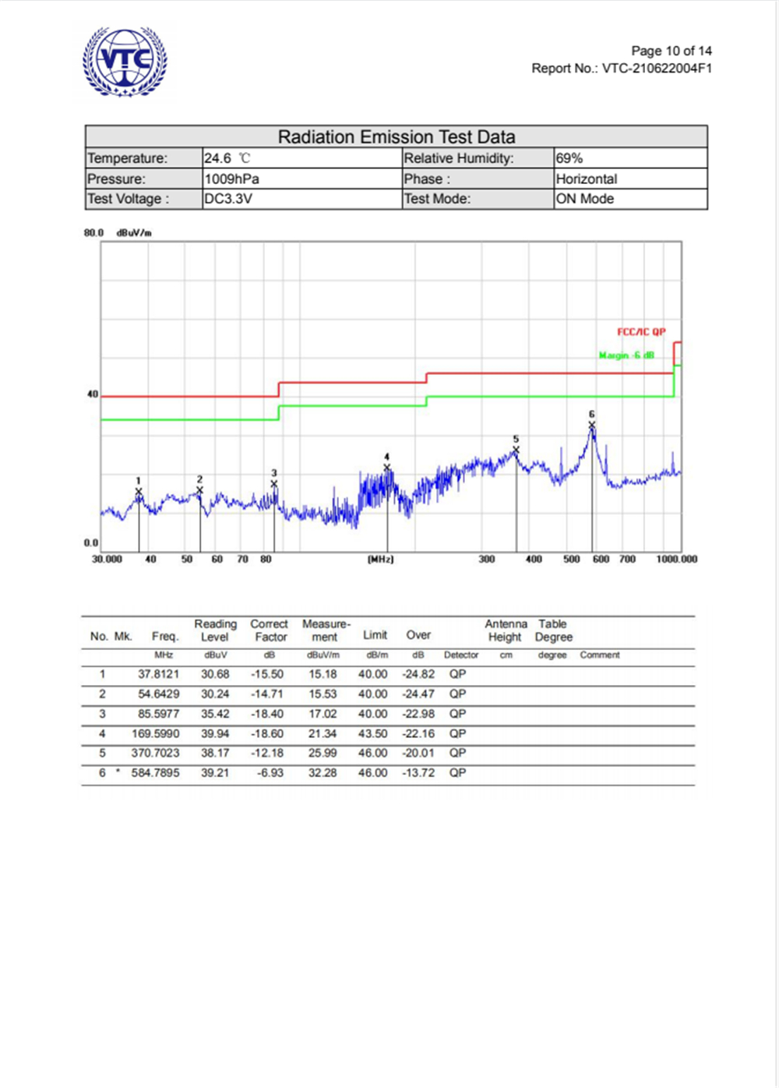Image resolution: width=779 pixels, height=1088 pixels.
Task: Click the 'Table Degree' column header
Action: pos(553,631)
